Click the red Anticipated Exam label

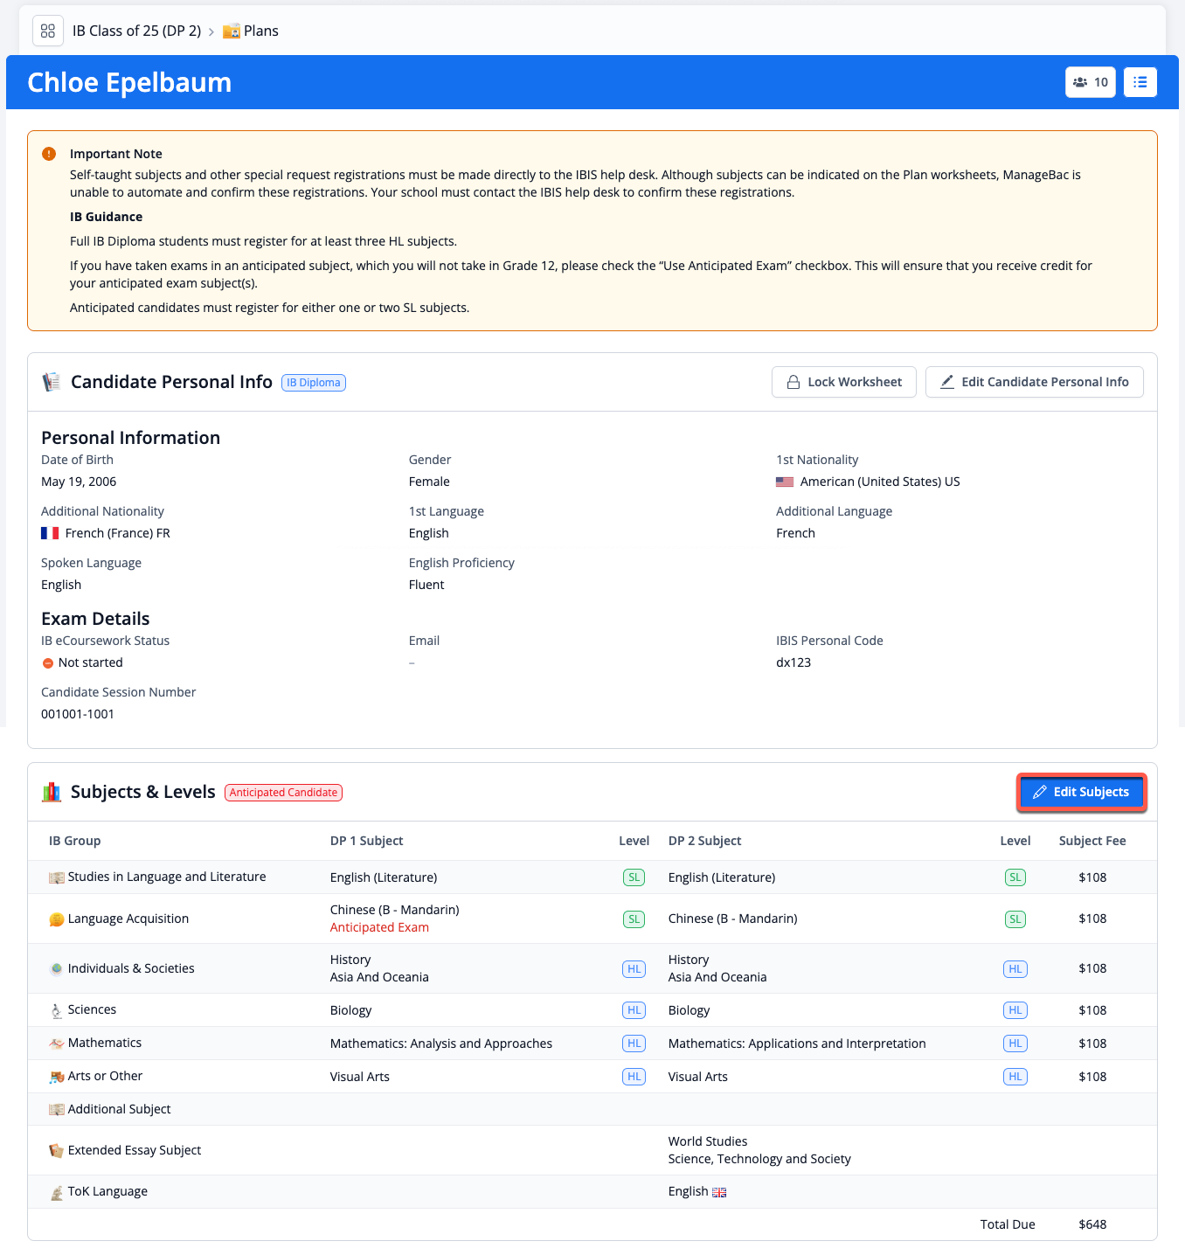click(x=379, y=927)
